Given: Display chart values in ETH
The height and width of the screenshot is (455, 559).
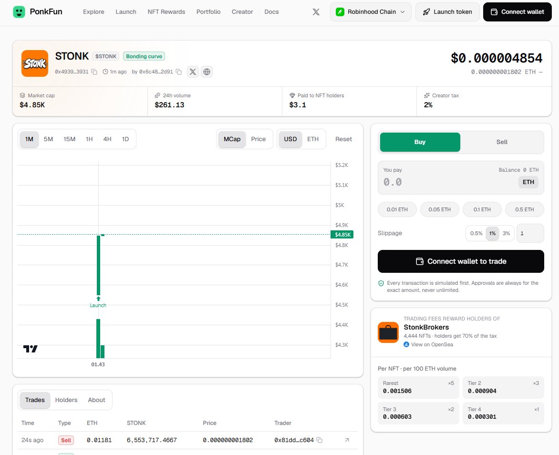Looking at the screenshot, I should (313, 139).
